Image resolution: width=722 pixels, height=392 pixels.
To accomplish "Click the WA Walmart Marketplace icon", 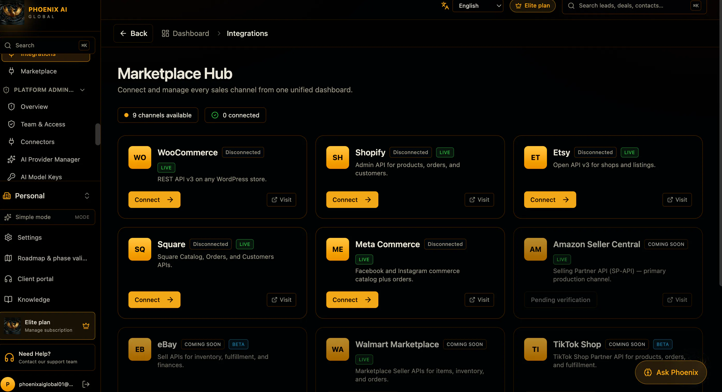I will (x=337, y=349).
